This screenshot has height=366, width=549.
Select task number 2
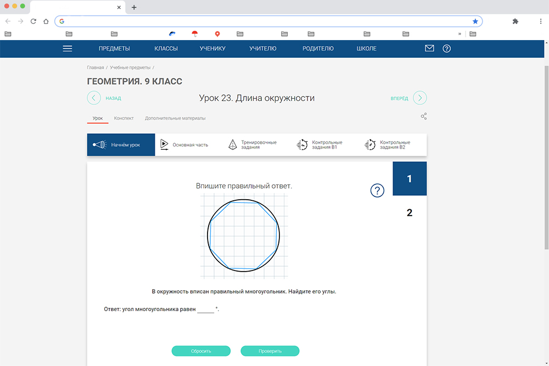pyautogui.click(x=410, y=212)
